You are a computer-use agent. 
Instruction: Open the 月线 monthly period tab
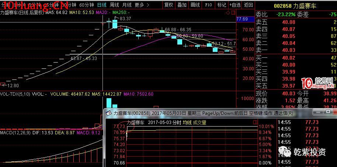coord(127,5)
